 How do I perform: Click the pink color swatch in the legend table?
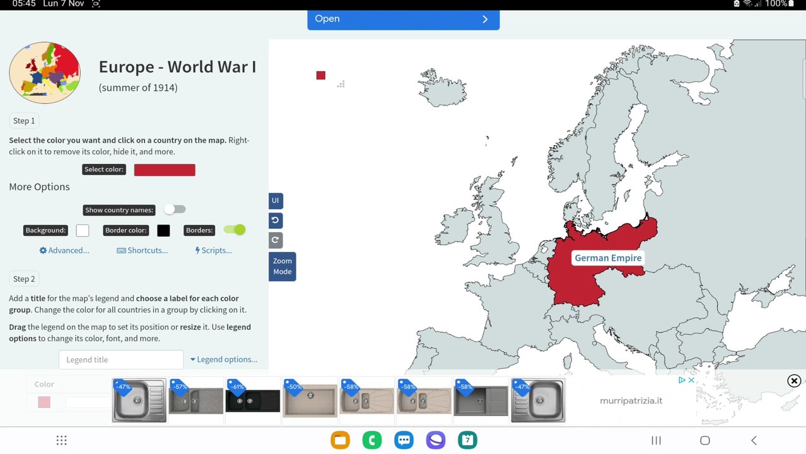click(x=44, y=402)
